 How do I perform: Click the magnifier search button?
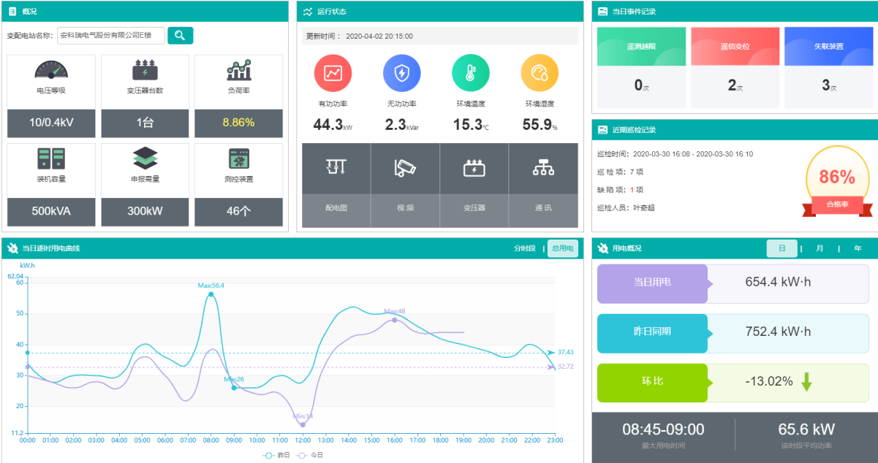180,35
